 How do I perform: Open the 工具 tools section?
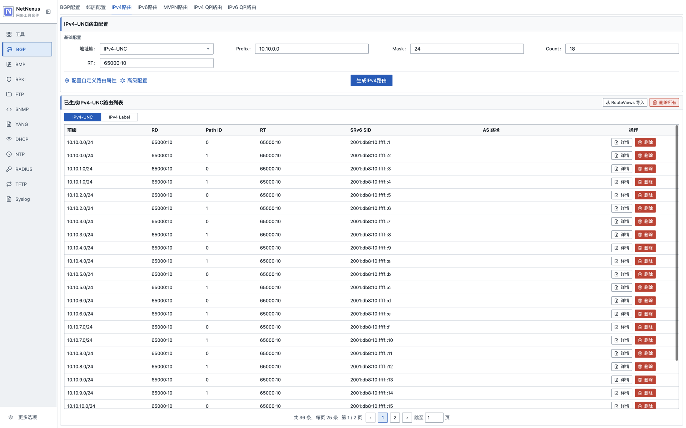click(x=27, y=34)
